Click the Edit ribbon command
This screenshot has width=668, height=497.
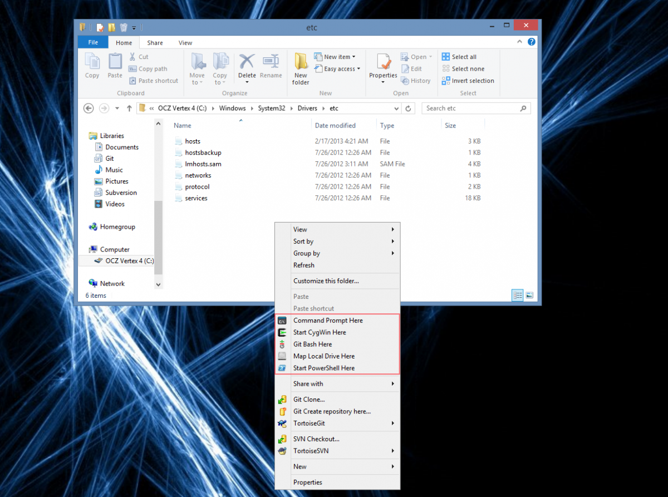click(x=411, y=69)
